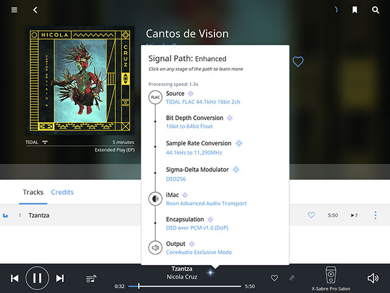Pause playback with the pause button

[x=37, y=278]
